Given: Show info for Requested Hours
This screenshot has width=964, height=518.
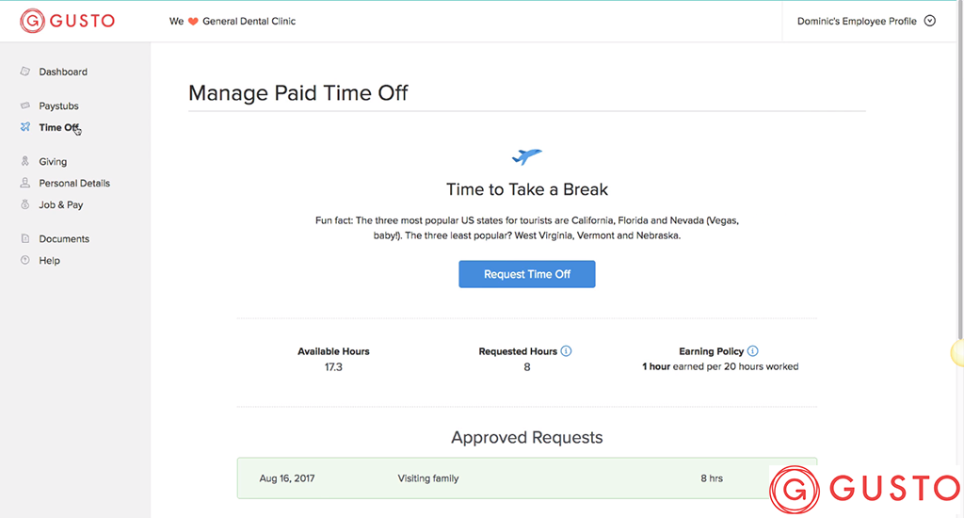Looking at the screenshot, I should (x=567, y=351).
